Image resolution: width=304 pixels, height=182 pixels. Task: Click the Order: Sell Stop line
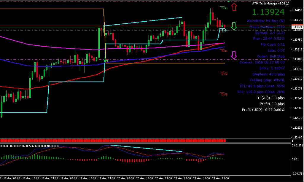pos(271,56)
